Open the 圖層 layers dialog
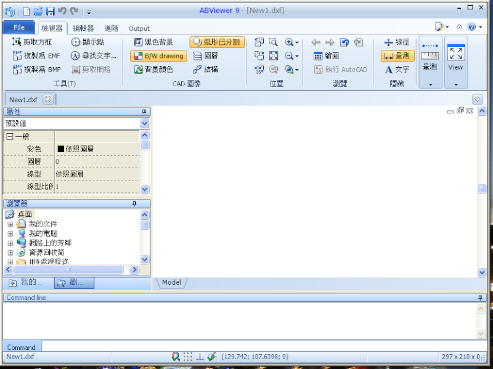This screenshot has height=369, width=493. (205, 55)
